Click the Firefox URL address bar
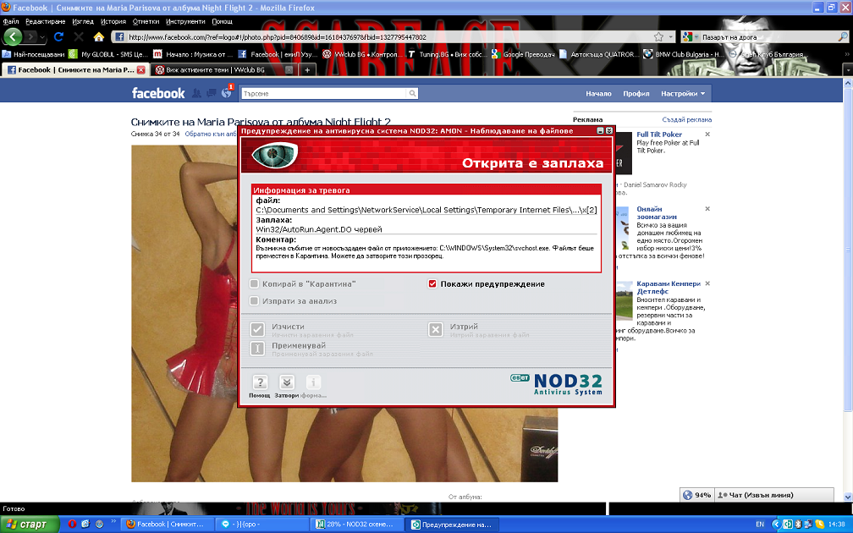 point(389,37)
